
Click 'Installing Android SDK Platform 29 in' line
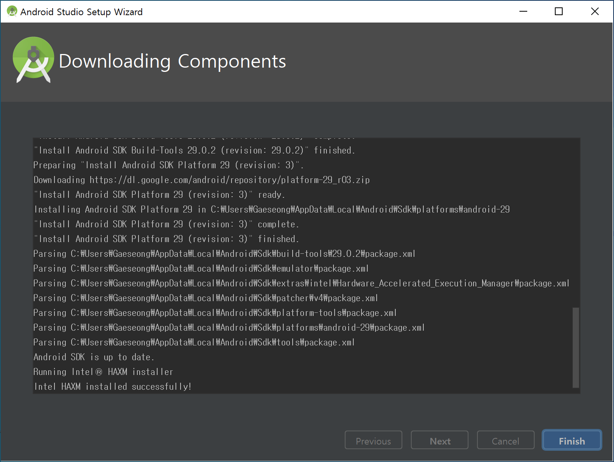272,209
